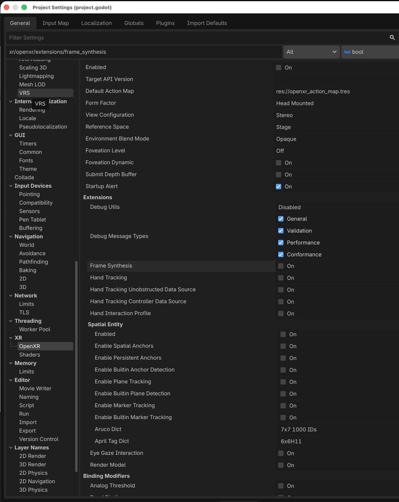This screenshot has width=399, height=502.
Task: Collapse the Editor section arrow
Action: pos(10,380)
